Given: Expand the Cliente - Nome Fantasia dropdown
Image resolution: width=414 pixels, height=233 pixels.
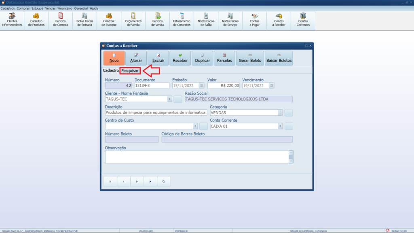Looking at the screenshot, I should 169,99.
